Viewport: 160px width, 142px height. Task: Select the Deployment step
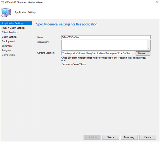(8, 41)
